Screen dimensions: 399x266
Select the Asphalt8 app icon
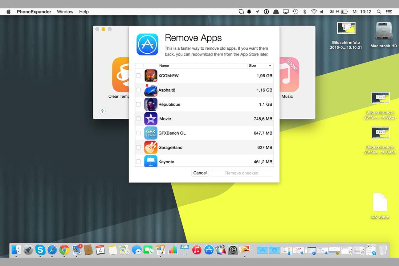151,90
